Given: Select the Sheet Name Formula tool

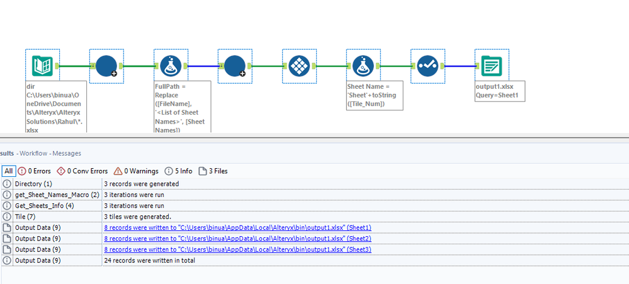Looking at the screenshot, I should [x=363, y=65].
